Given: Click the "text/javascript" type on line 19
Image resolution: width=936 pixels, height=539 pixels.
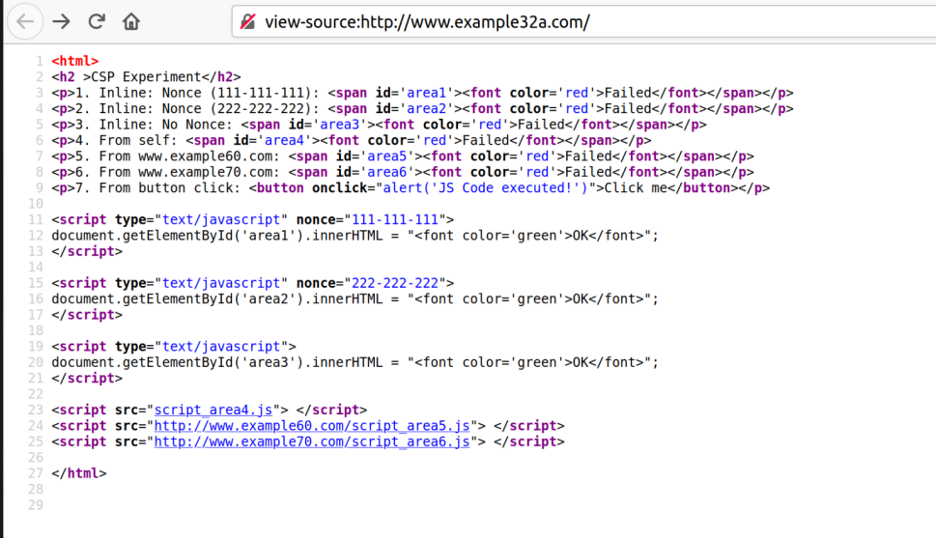Looking at the screenshot, I should (x=221, y=347).
